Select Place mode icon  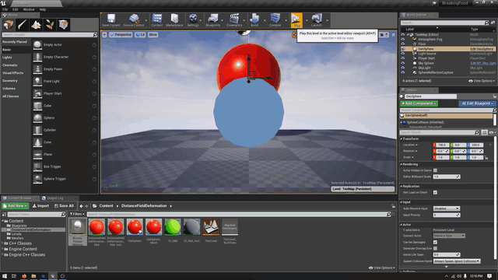(x=9, y=24)
